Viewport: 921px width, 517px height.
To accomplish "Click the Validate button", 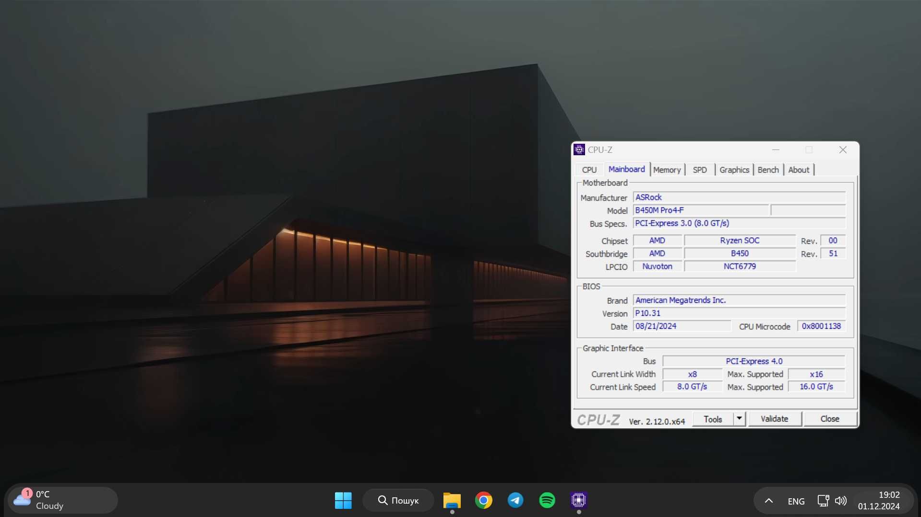I will pyautogui.click(x=774, y=419).
